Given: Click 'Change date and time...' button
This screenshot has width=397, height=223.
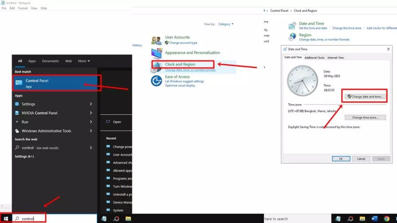Looking at the screenshot, I should (365, 96).
